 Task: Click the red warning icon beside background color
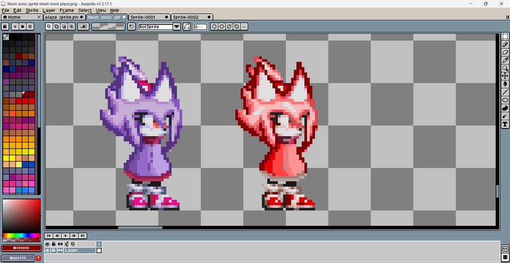click(39, 258)
